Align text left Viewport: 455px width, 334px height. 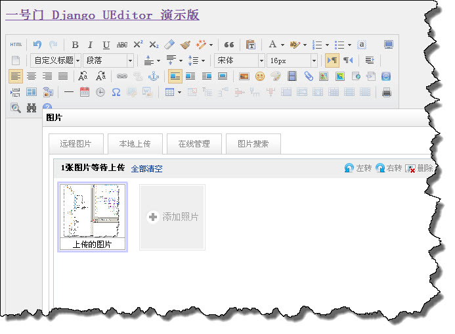[16, 76]
